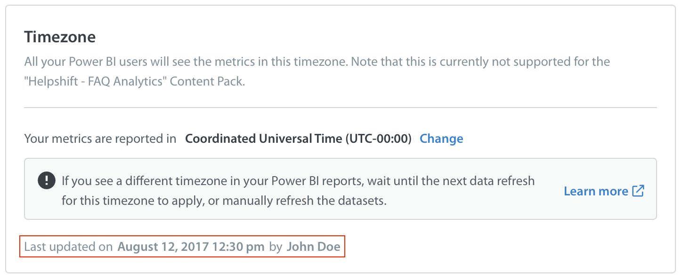This screenshot has height=279, width=682.
Task: Click John Doe in the last updated line
Action: pos(314,247)
